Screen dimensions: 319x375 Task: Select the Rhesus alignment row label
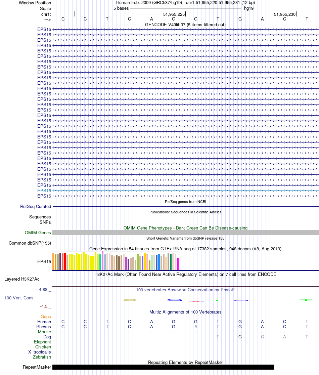(x=44, y=327)
